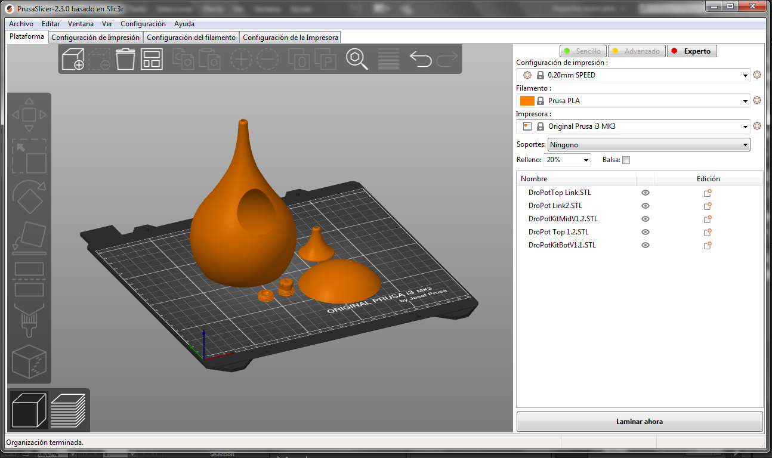Screen dimensions: 772x458
Task: Select the Sencillo mode button
Action: click(583, 51)
